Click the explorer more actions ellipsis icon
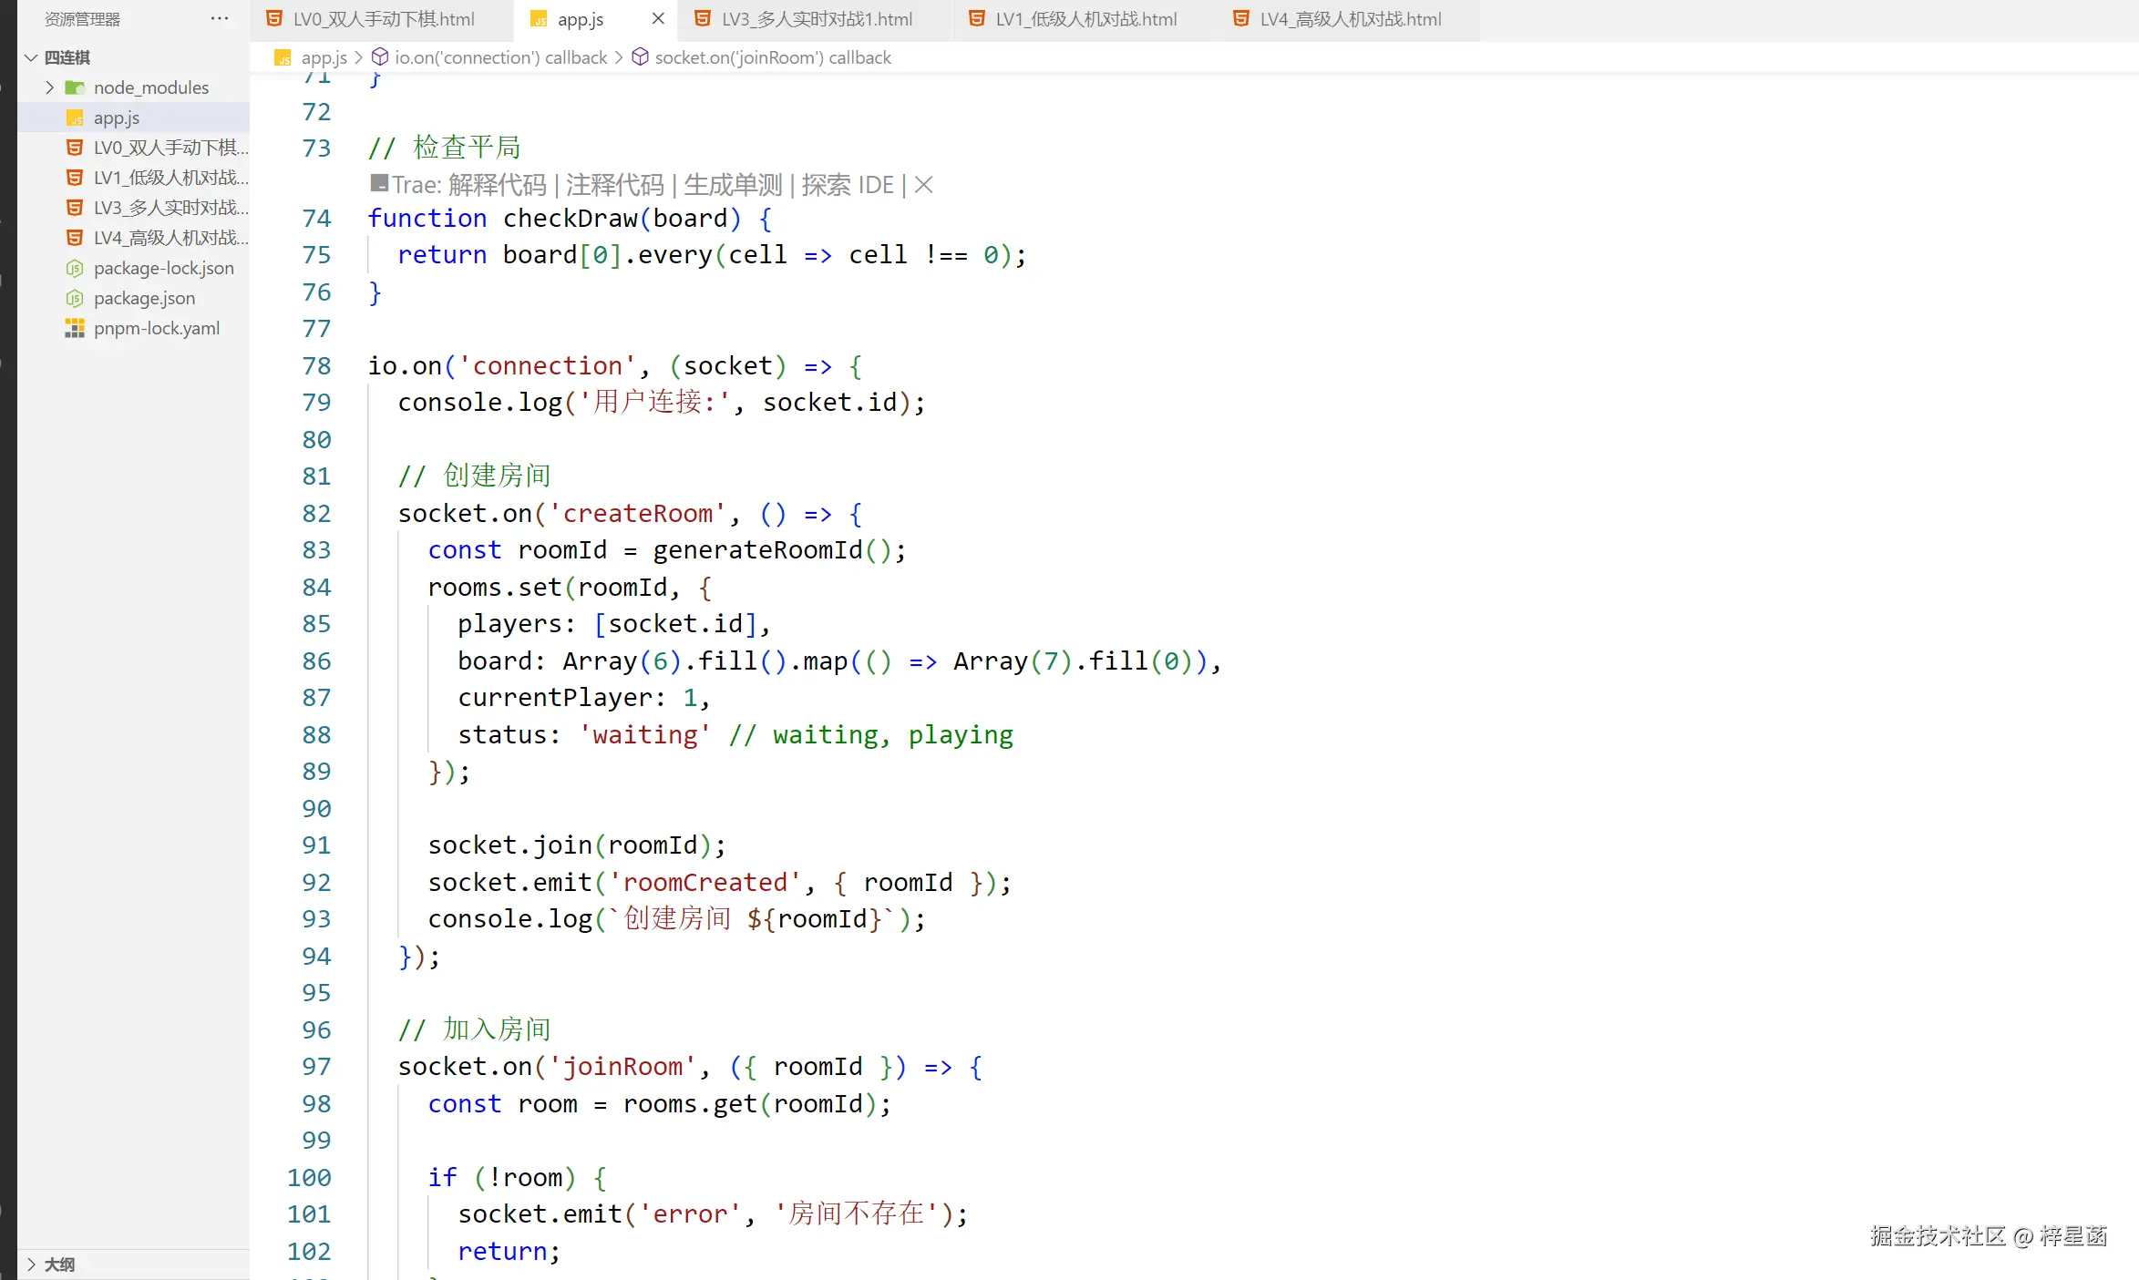 [220, 18]
